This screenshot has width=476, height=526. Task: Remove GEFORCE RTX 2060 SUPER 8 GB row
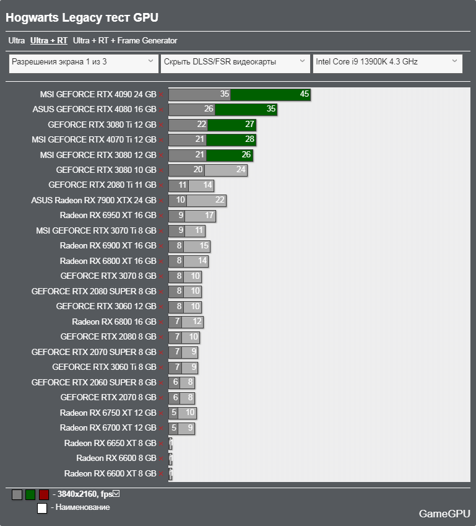[x=161, y=383]
